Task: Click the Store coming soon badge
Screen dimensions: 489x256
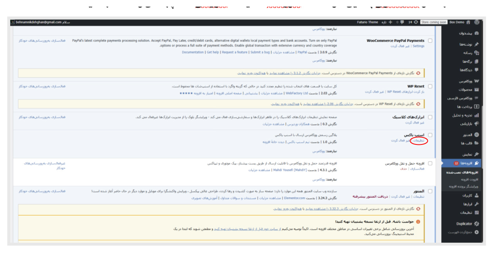Action: pyautogui.click(x=434, y=22)
